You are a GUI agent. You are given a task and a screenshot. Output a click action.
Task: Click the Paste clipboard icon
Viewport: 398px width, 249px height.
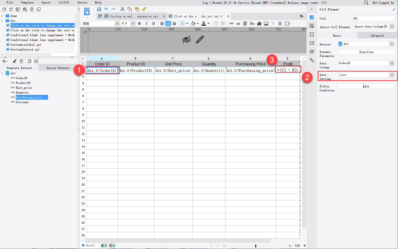point(137,9)
